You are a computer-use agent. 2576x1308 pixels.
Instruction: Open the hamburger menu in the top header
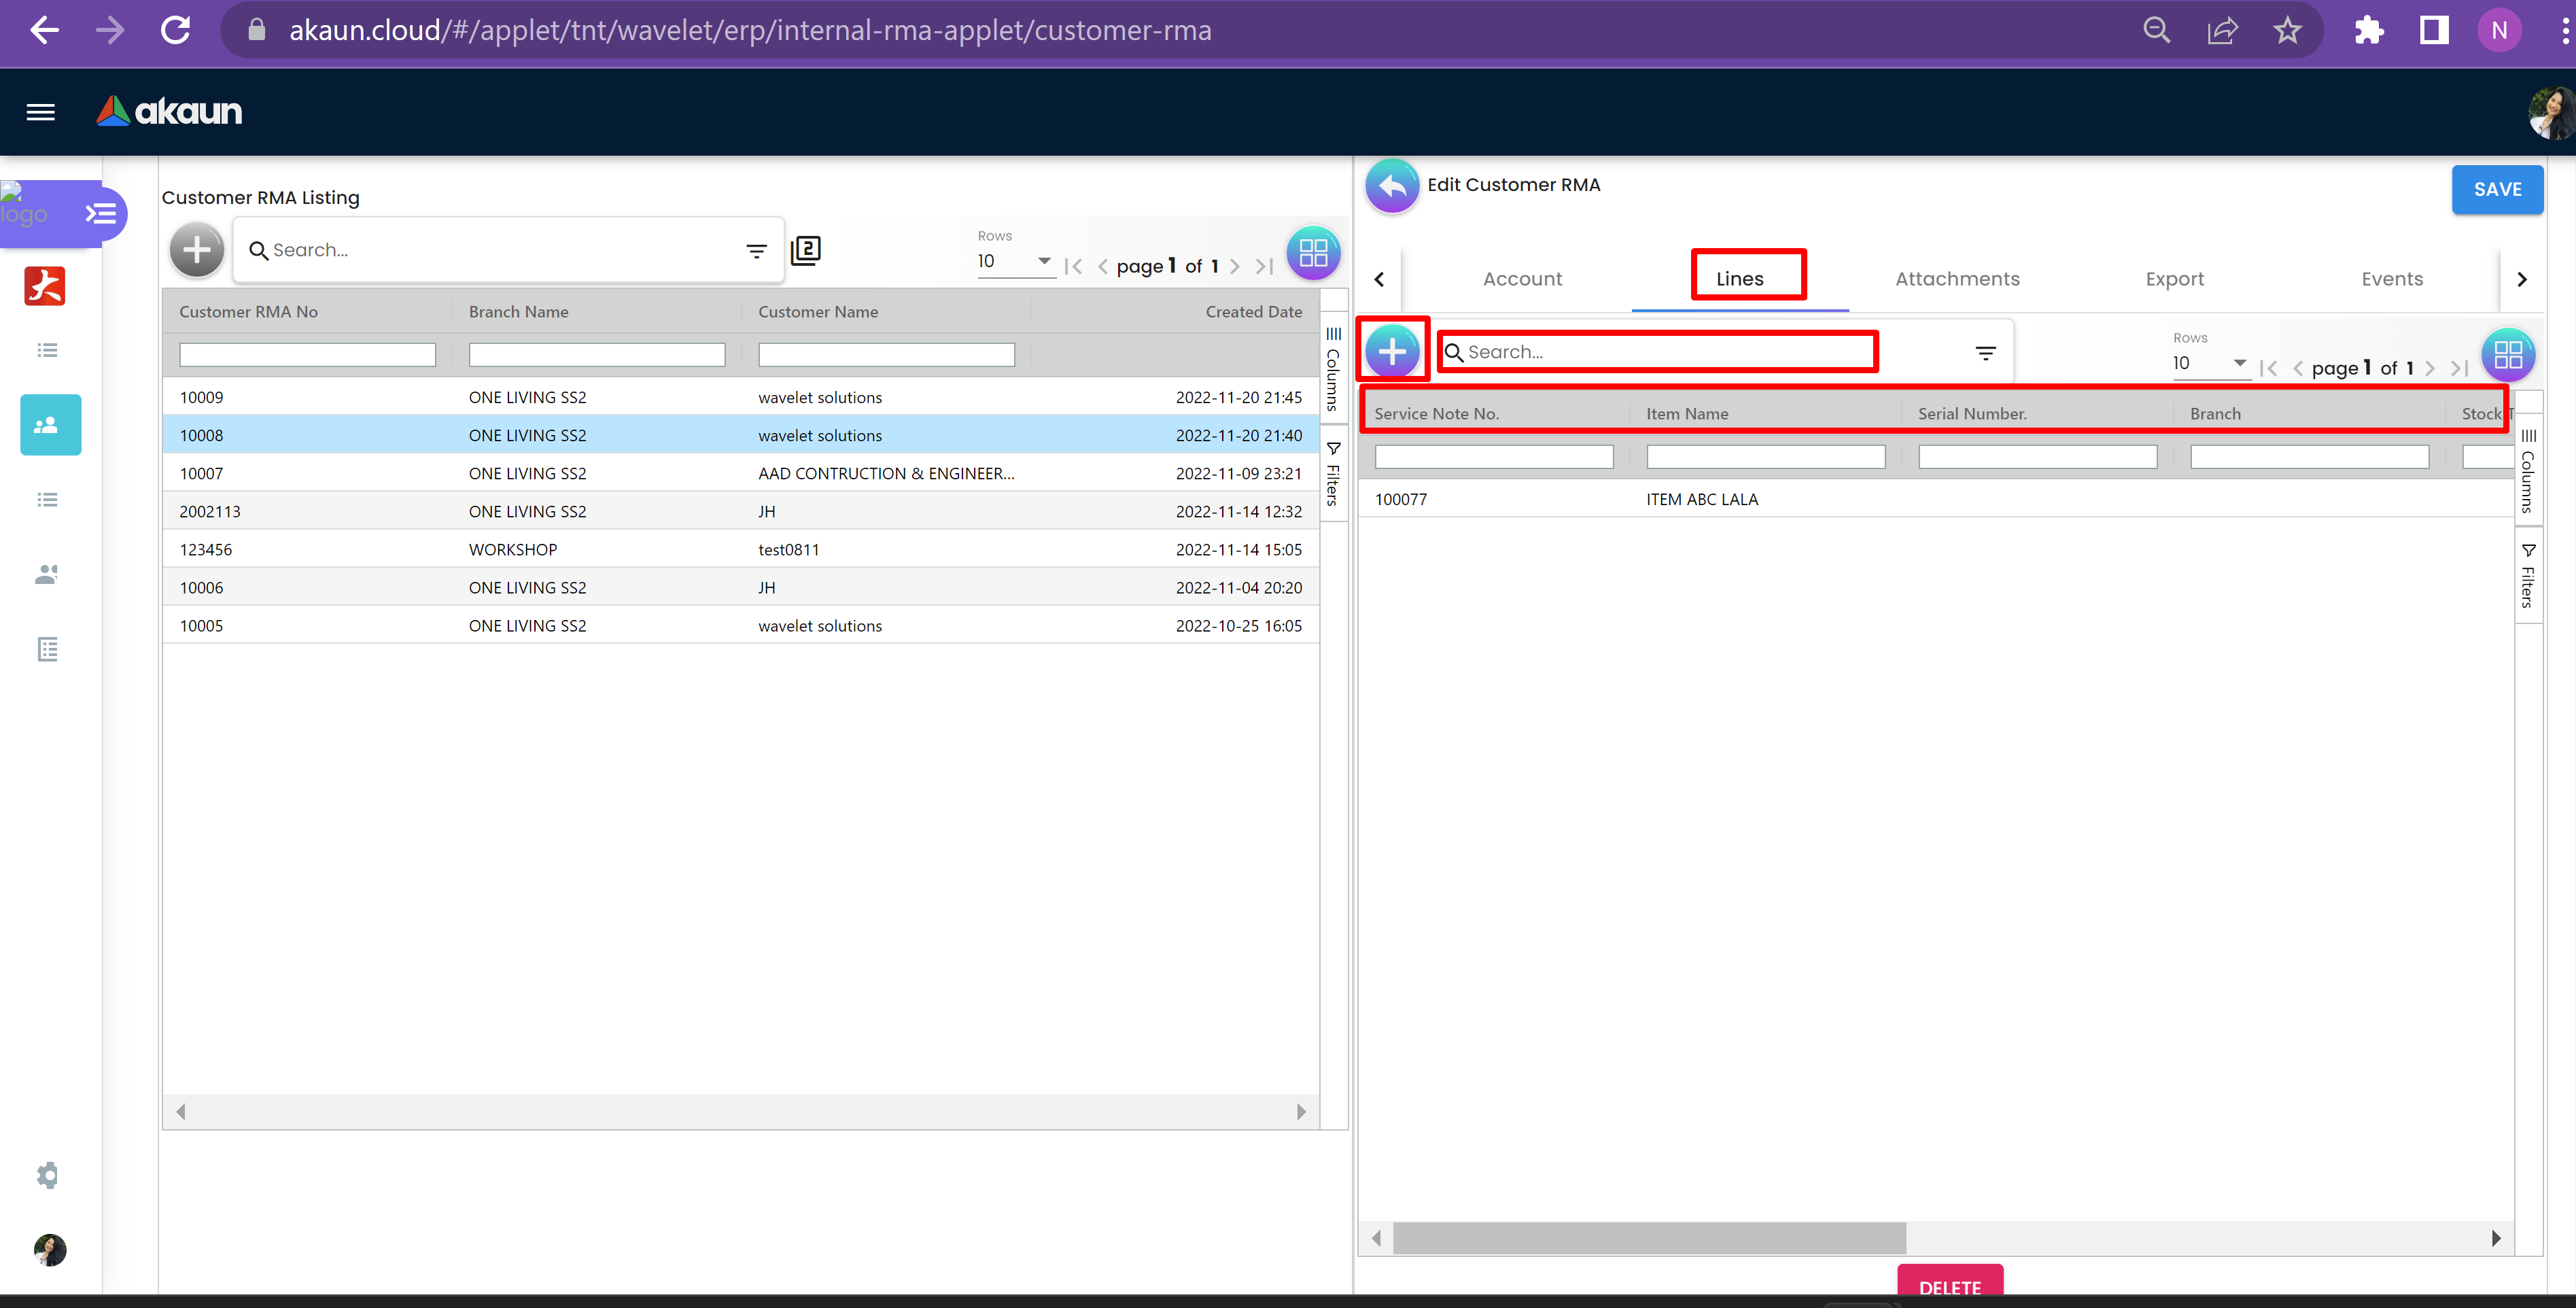41,112
